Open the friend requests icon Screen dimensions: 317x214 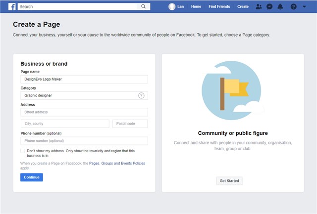259,6
